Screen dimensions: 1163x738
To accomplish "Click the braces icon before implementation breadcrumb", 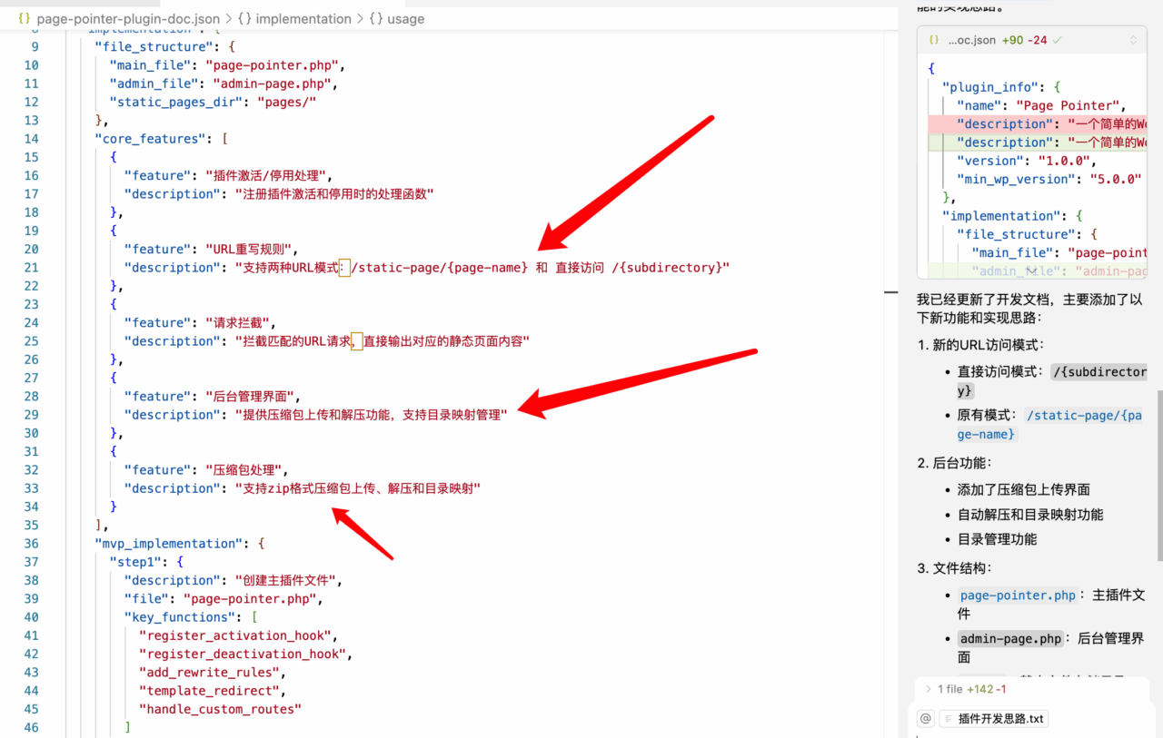I will (245, 18).
